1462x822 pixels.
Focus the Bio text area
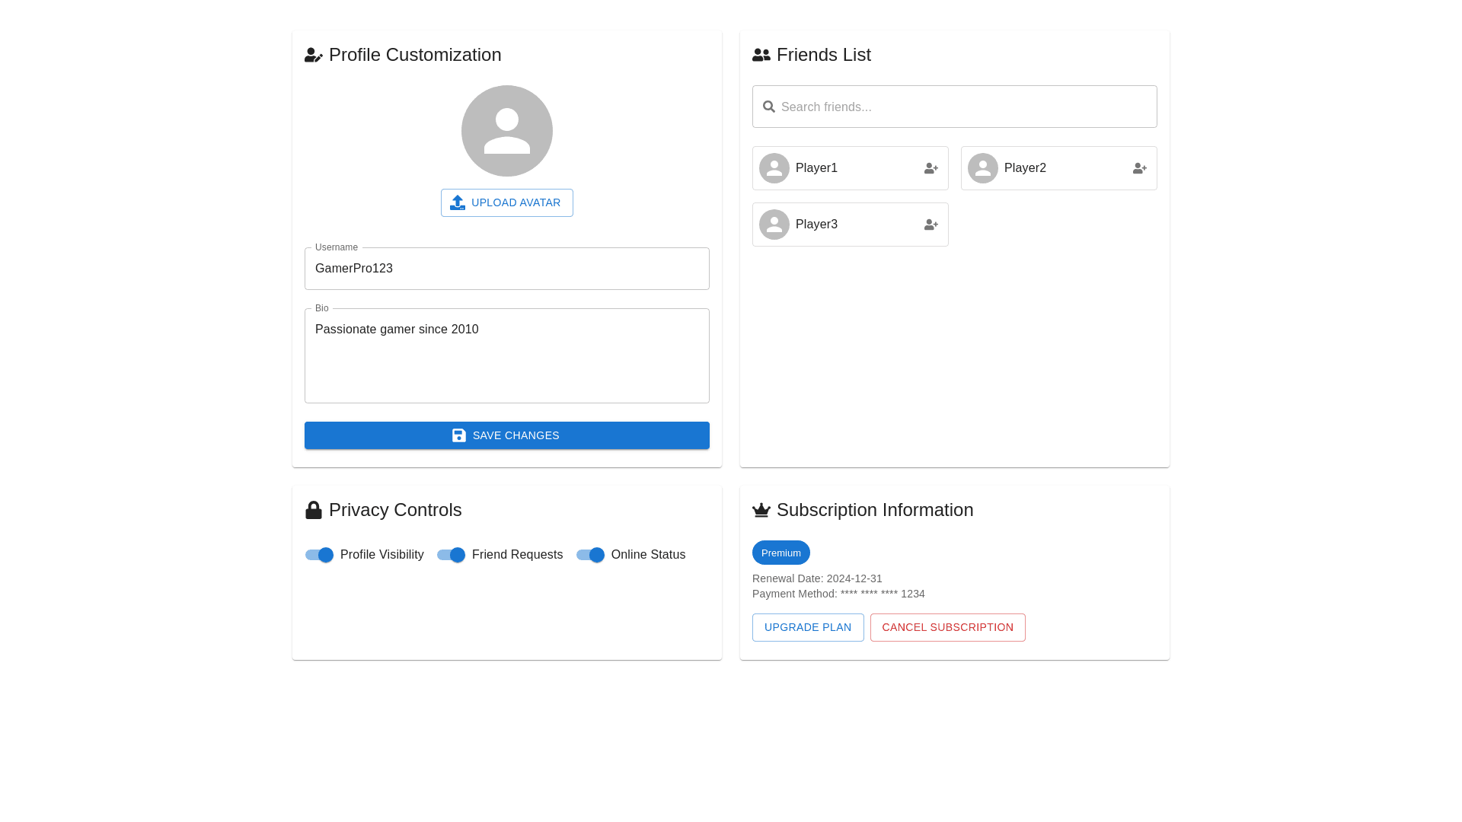(506, 355)
